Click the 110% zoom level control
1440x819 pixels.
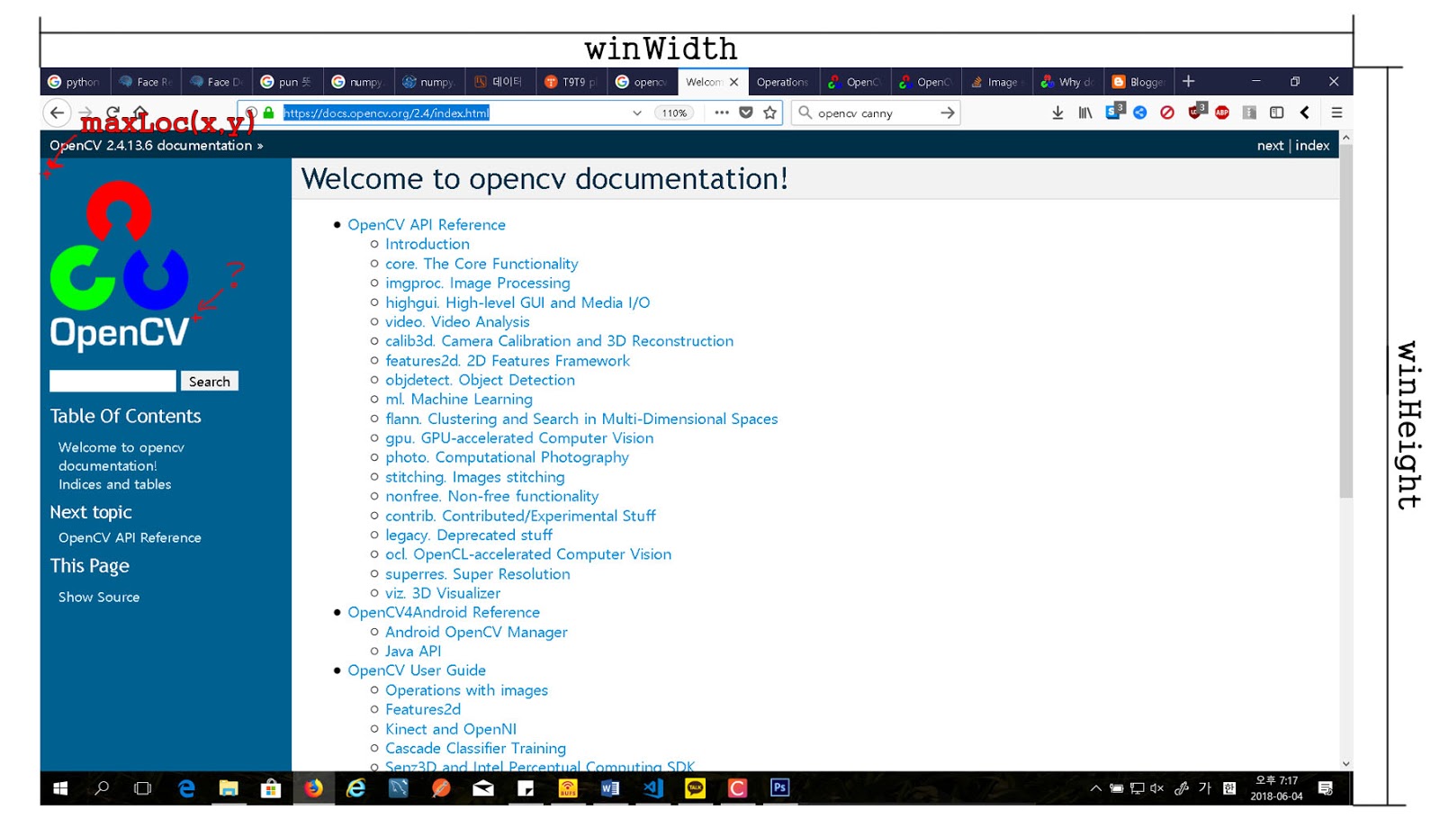(674, 112)
